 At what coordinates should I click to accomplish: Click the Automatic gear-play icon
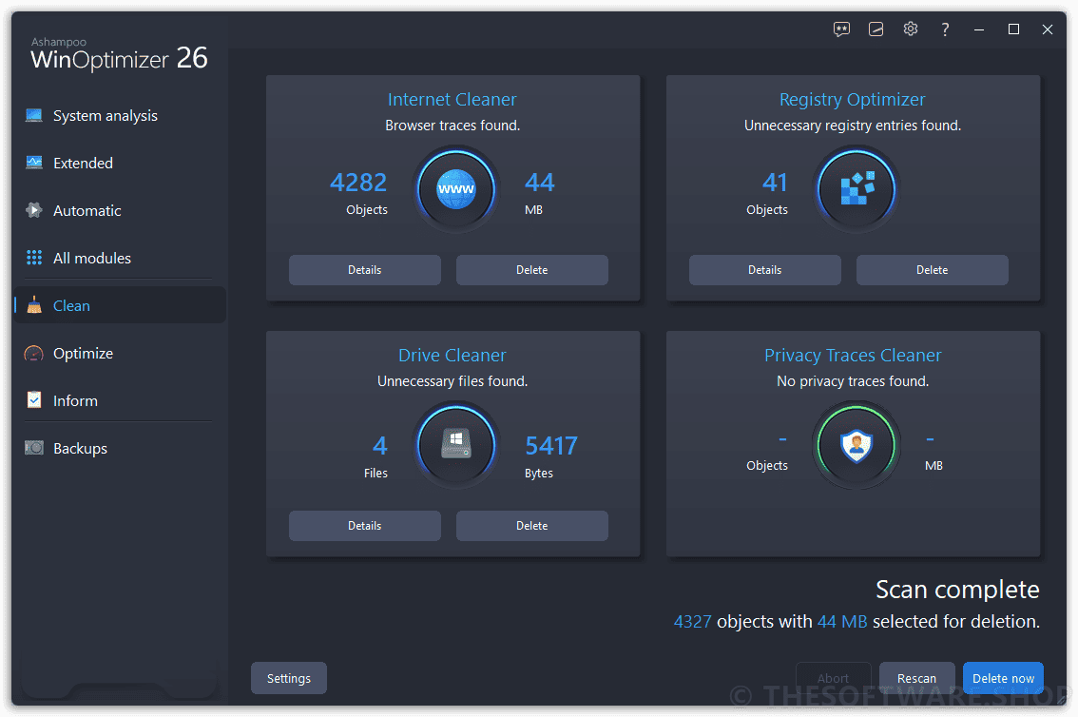[33, 209]
